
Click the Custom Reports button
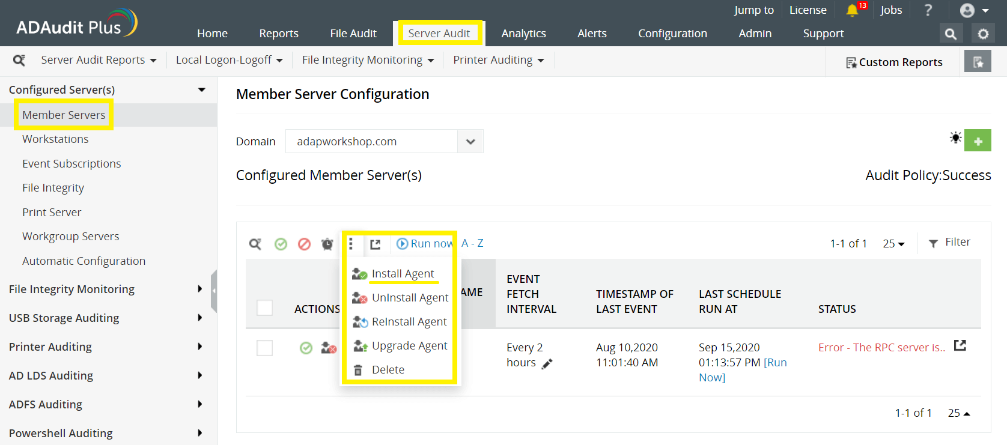(x=894, y=62)
